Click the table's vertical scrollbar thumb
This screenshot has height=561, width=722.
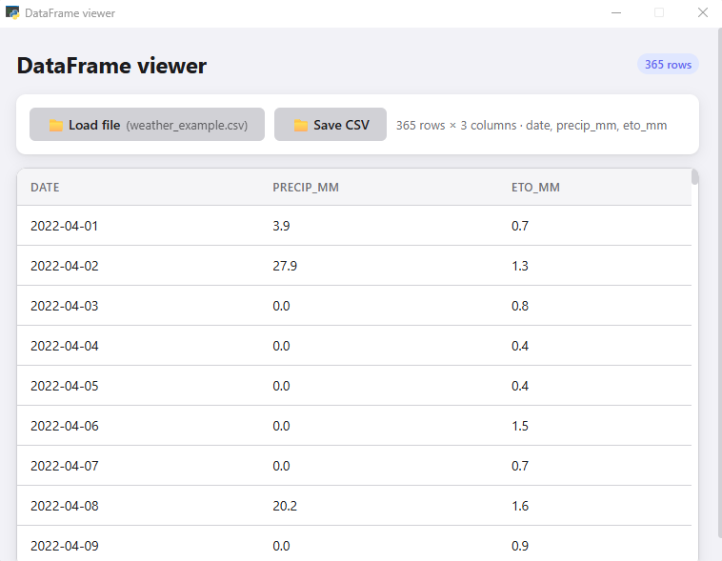[x=694, y=177]
